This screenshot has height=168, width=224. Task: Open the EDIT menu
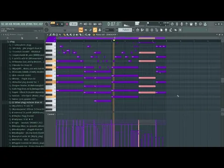[7, 24]
